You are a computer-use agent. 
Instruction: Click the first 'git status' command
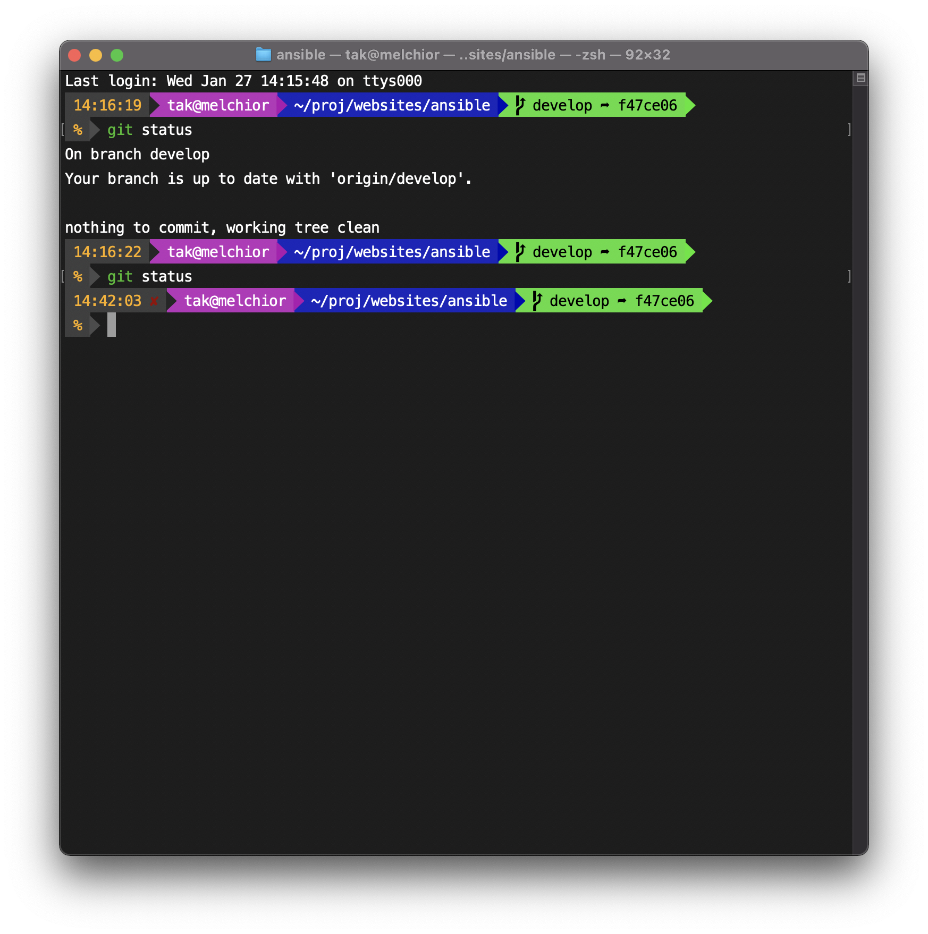click(x=150, y=130)
